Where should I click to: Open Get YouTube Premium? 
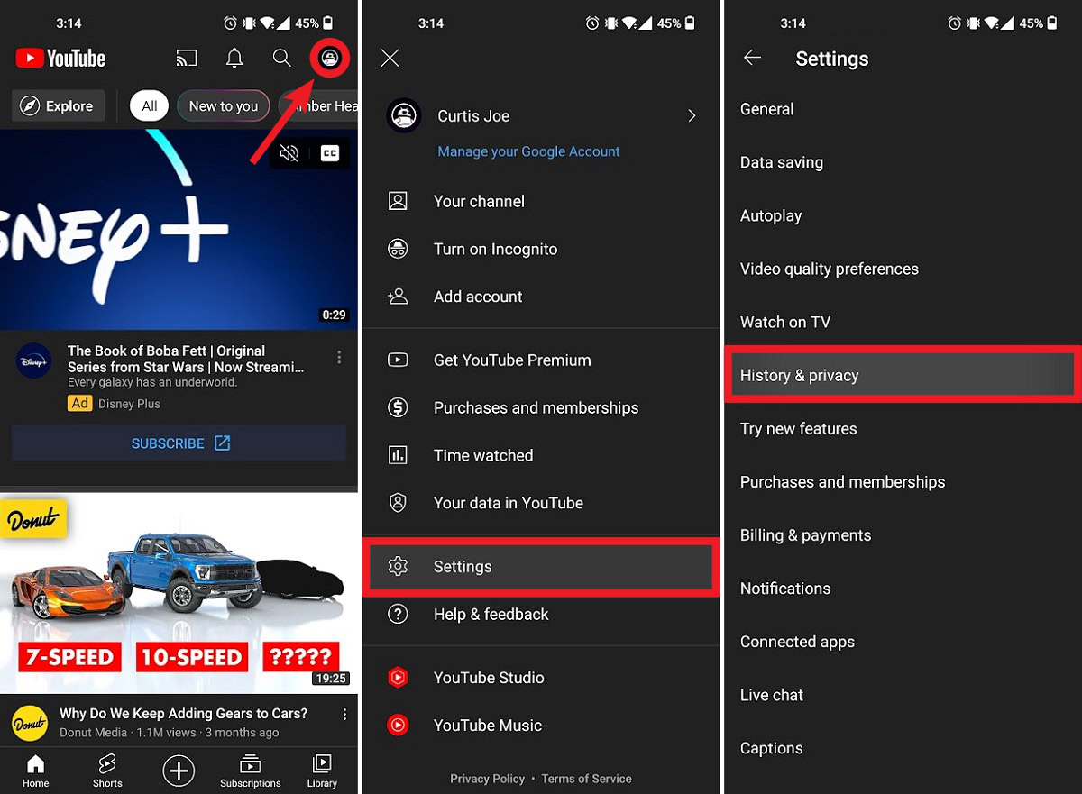541,360
